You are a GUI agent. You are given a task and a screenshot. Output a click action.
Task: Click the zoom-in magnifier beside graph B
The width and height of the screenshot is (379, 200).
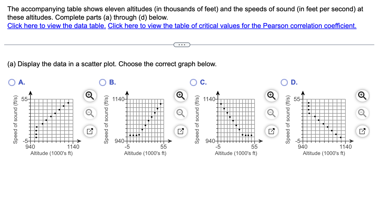click(180, 96)
